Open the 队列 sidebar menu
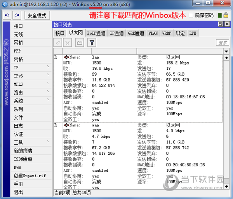Viewport: 233px width, 199px height. tap(31, 109)
